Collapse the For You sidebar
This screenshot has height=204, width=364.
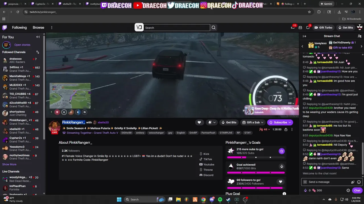coord(38,37)
